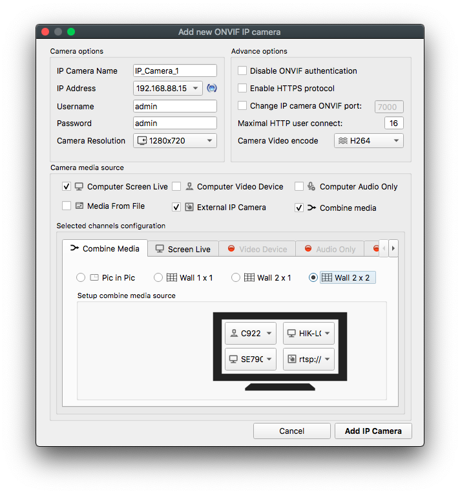Click the monitor icon beside Computer Screen Live

point(79,187)
